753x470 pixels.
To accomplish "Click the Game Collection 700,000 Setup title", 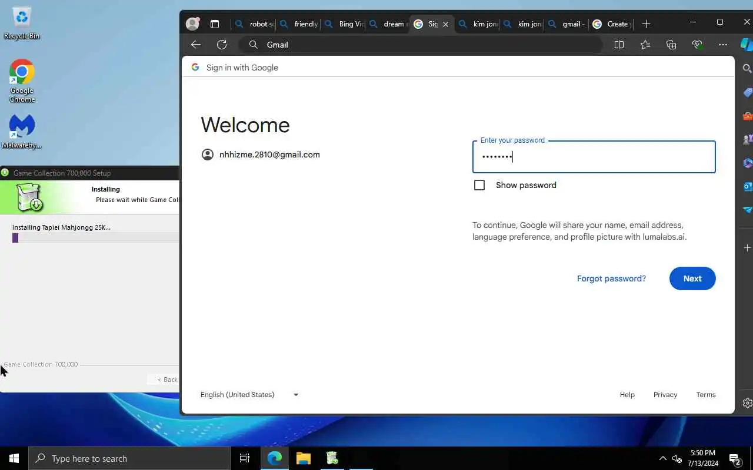I will click(62, 173).
